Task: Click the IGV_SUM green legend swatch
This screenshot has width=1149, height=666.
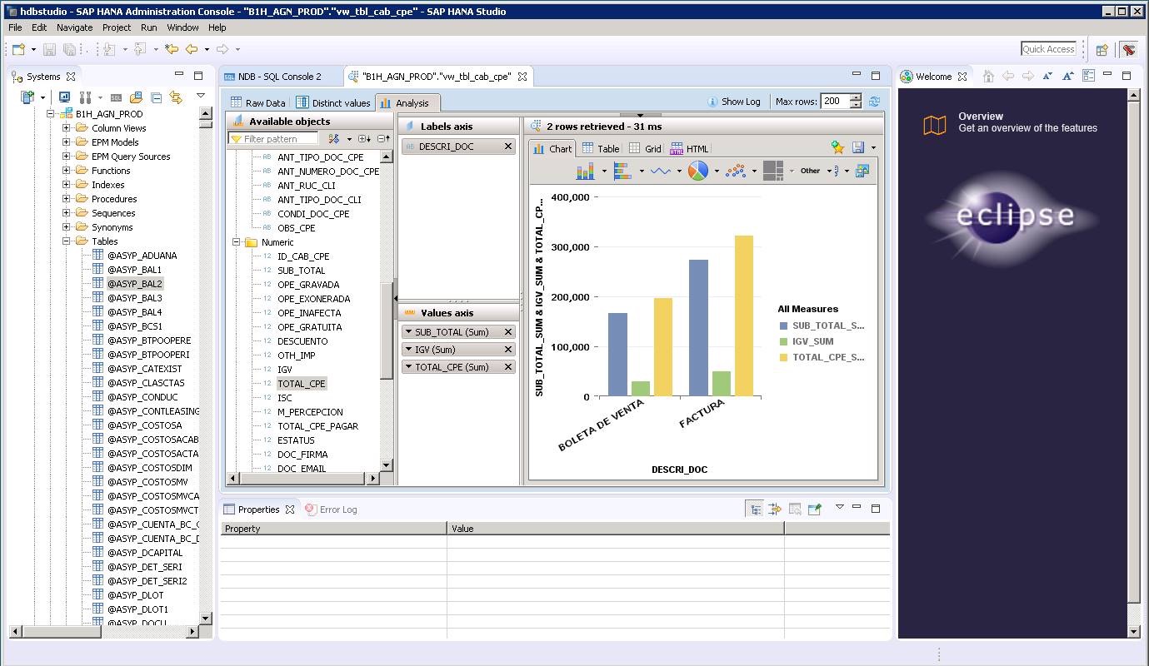Action: (783, 341)
